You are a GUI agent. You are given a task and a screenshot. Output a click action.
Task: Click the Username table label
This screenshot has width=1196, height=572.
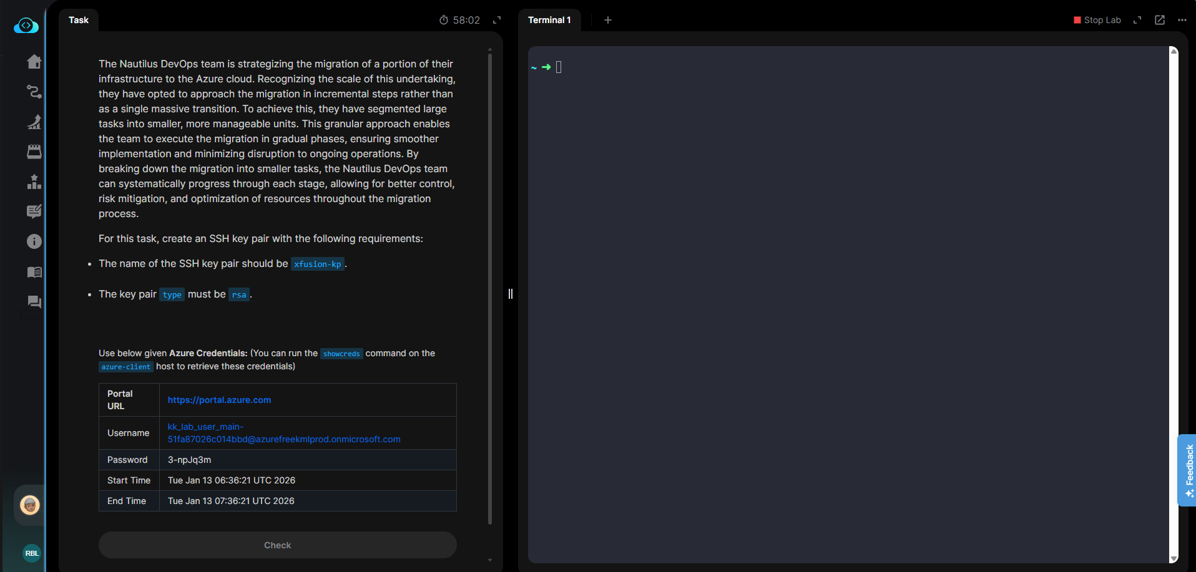tap(129, 433)
